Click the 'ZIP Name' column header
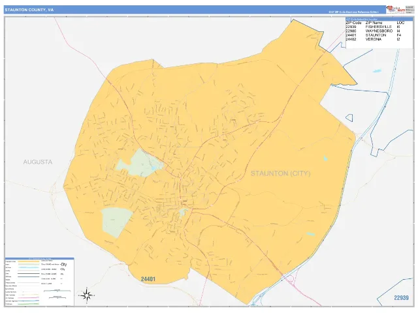 point(374,23)
